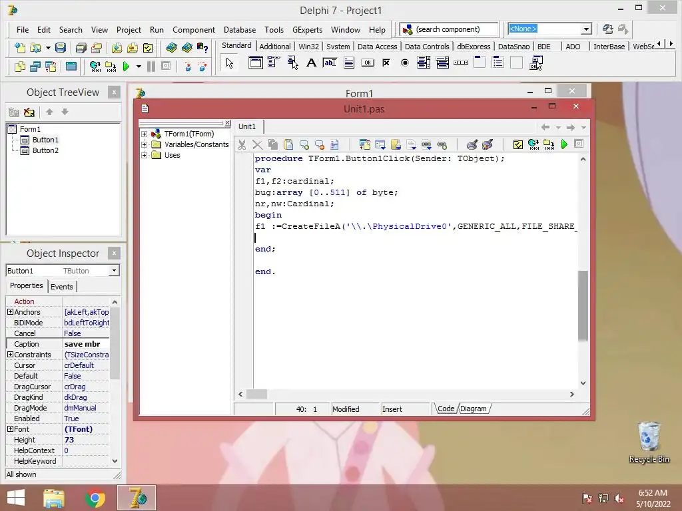
Task: Click the run arrow in editor toolbar
Action: (565, 144)
